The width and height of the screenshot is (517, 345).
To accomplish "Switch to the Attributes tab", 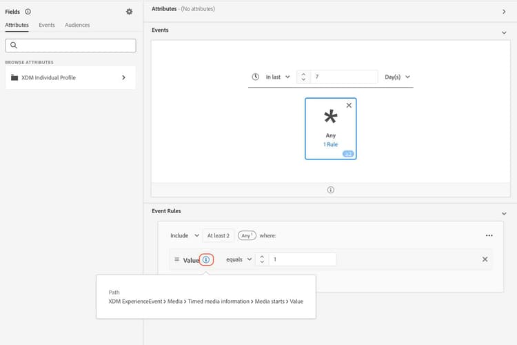I will pyautogui.click(x=17, y=25).
